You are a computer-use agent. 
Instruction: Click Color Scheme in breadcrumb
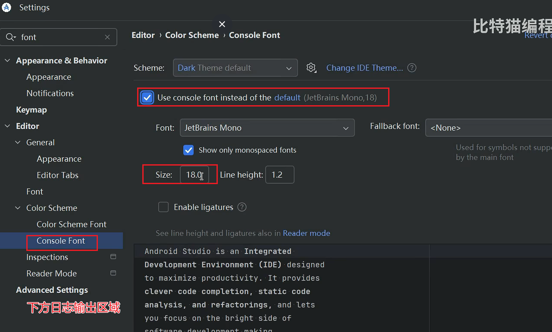tap(192, 35)
